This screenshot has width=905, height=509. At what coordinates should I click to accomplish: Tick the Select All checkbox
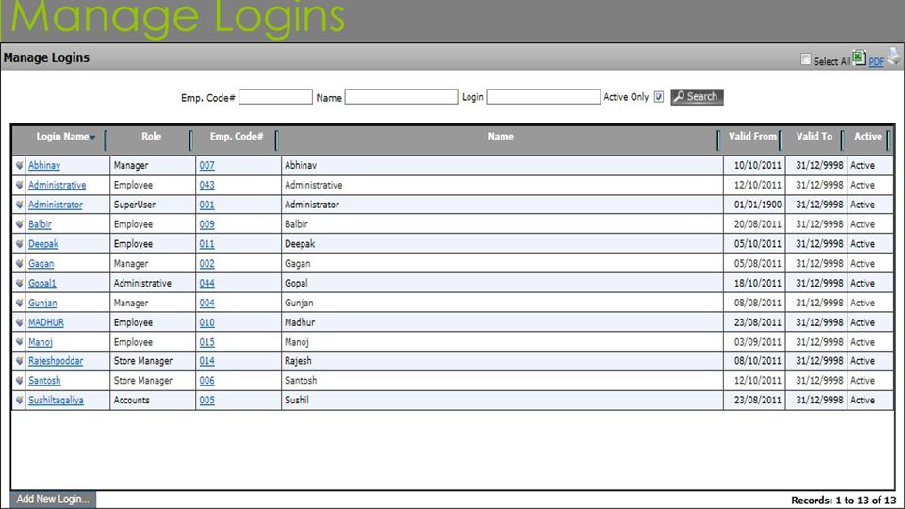[806, 59]
